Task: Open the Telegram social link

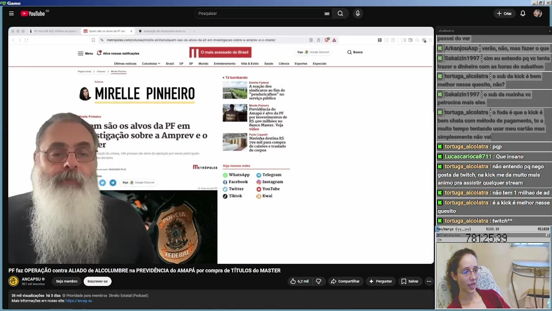Action: point(269,175)
